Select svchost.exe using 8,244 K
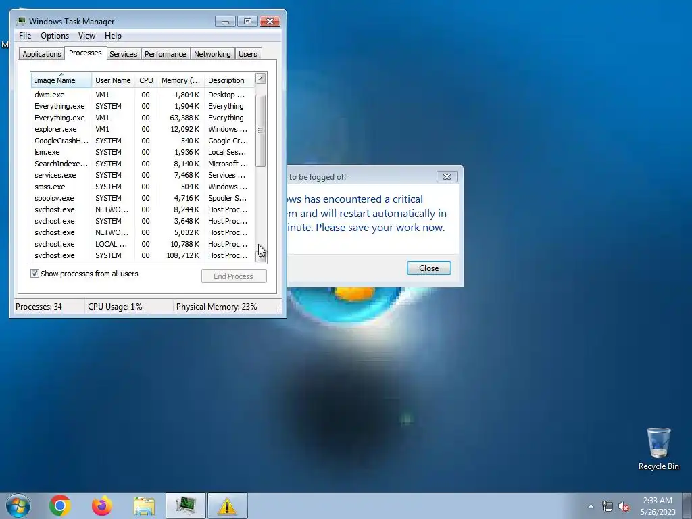 click(143, 209)
